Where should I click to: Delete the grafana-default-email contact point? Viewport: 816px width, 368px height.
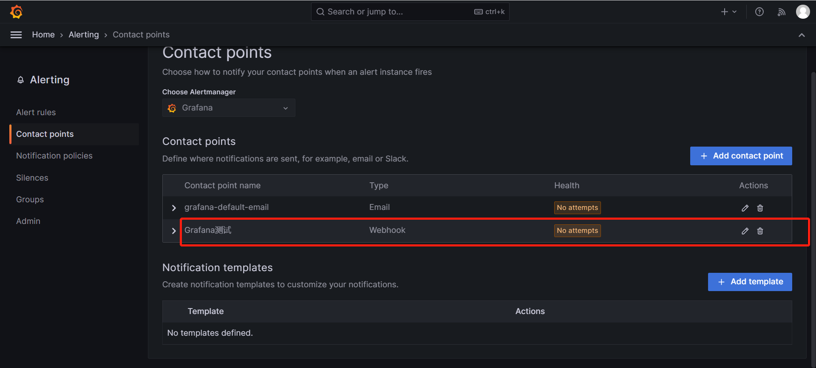760,208
